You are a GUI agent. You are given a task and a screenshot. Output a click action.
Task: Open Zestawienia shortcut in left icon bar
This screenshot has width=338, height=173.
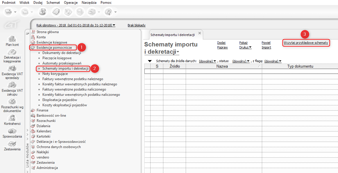point(12,145)
